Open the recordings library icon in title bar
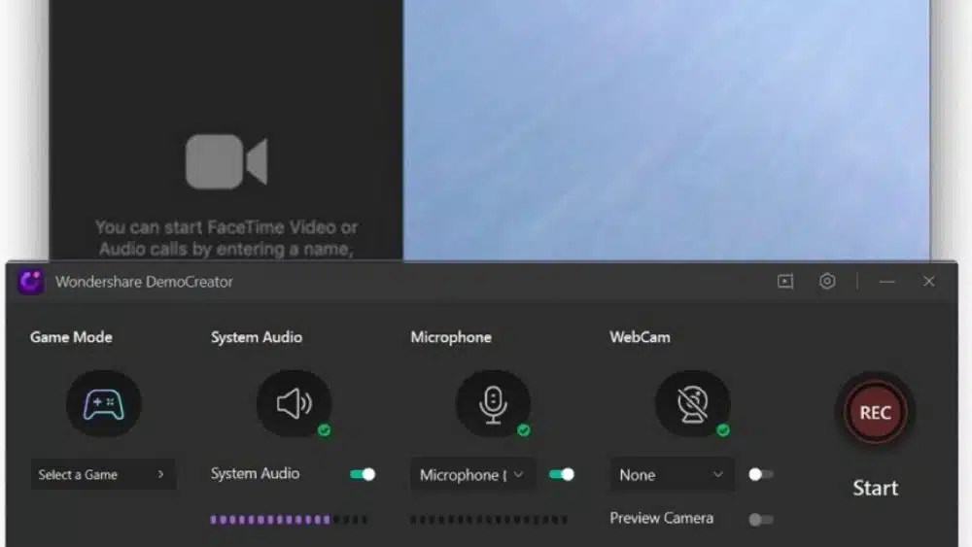The width and height of the screenshot is (972, 547). (785, 282)
